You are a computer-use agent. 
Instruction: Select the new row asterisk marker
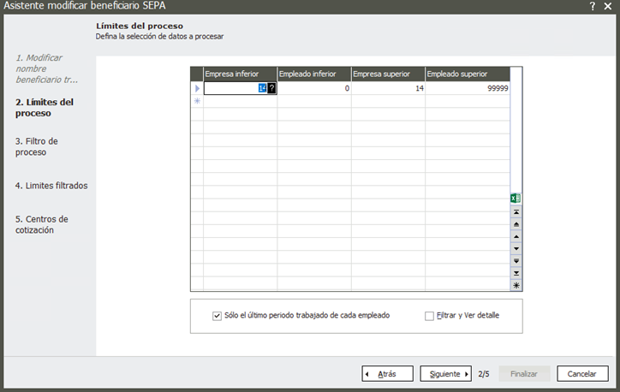(x=196, y=101)
